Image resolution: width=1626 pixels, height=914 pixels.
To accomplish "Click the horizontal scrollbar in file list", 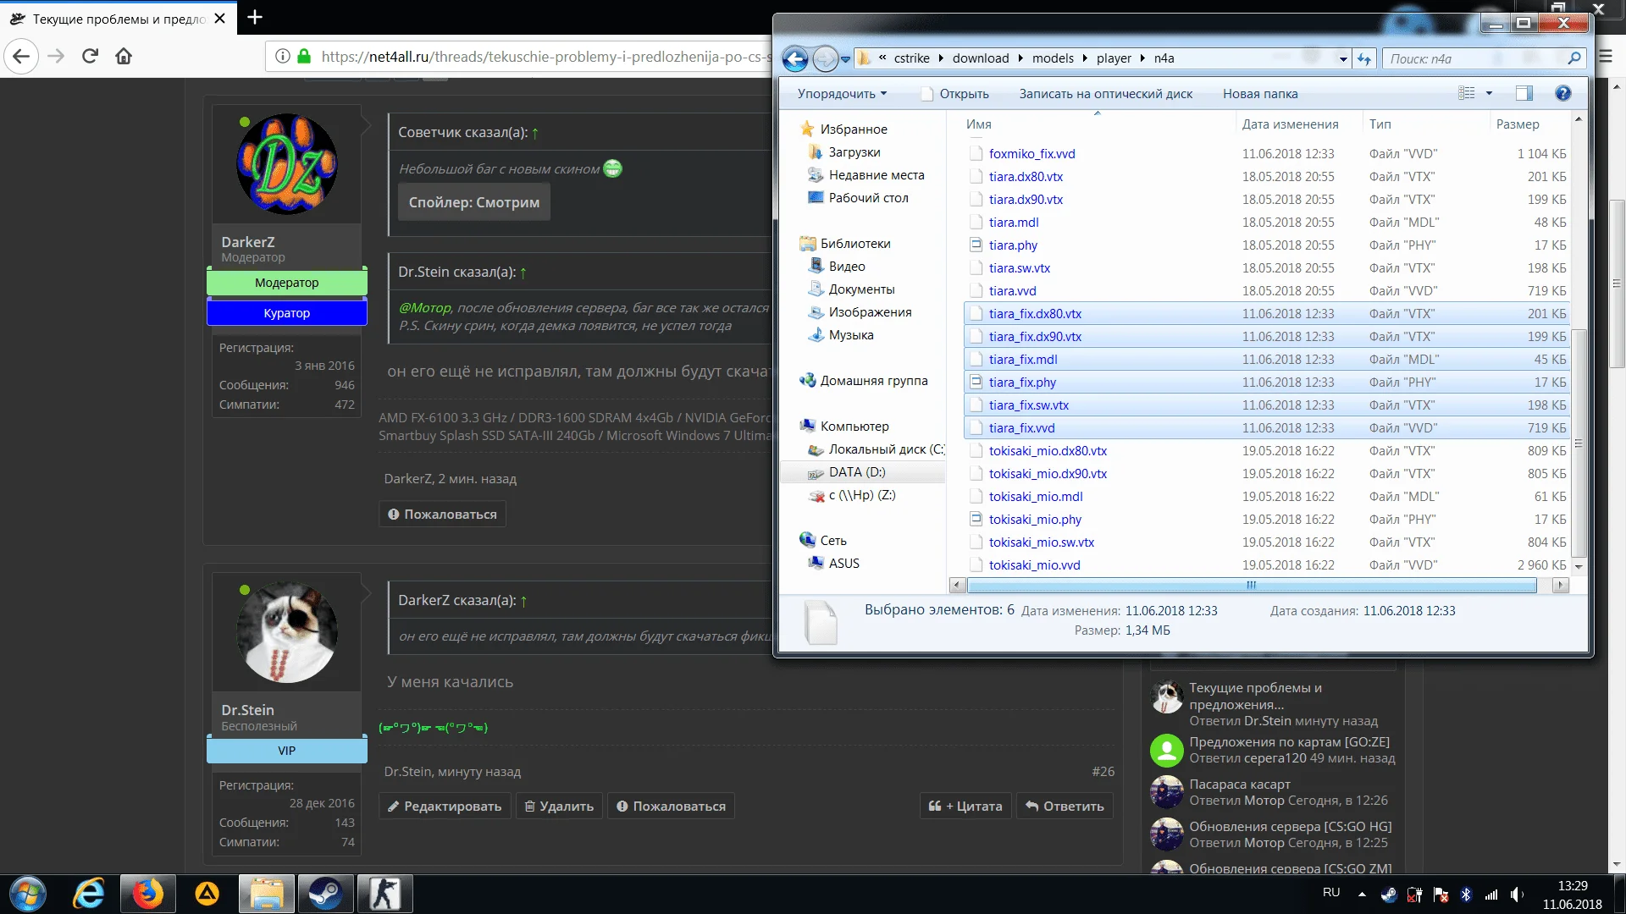I will [1250, 586].
